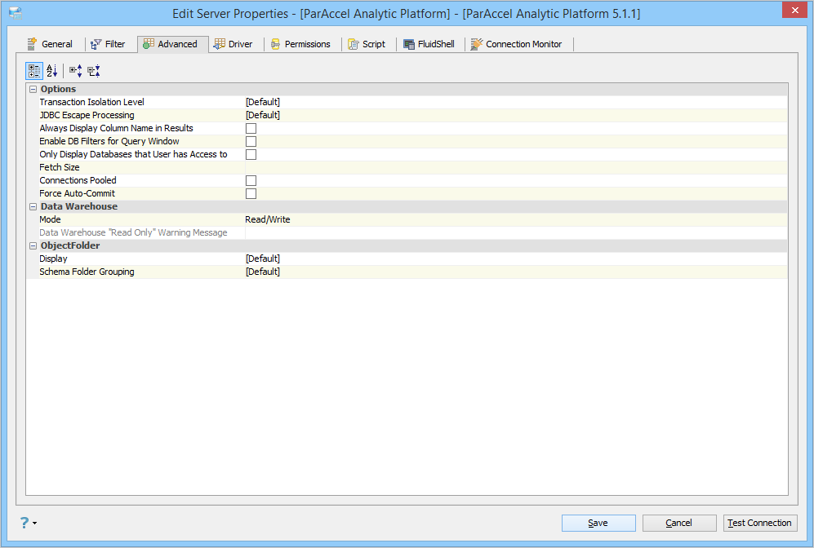This screenshot has width=814, height=548.
Task: Collapse the ObjectFolder category
Action: (33, 245)
